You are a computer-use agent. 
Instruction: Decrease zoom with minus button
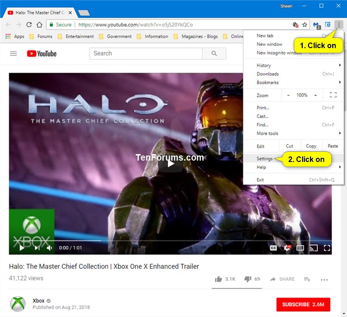288,95
